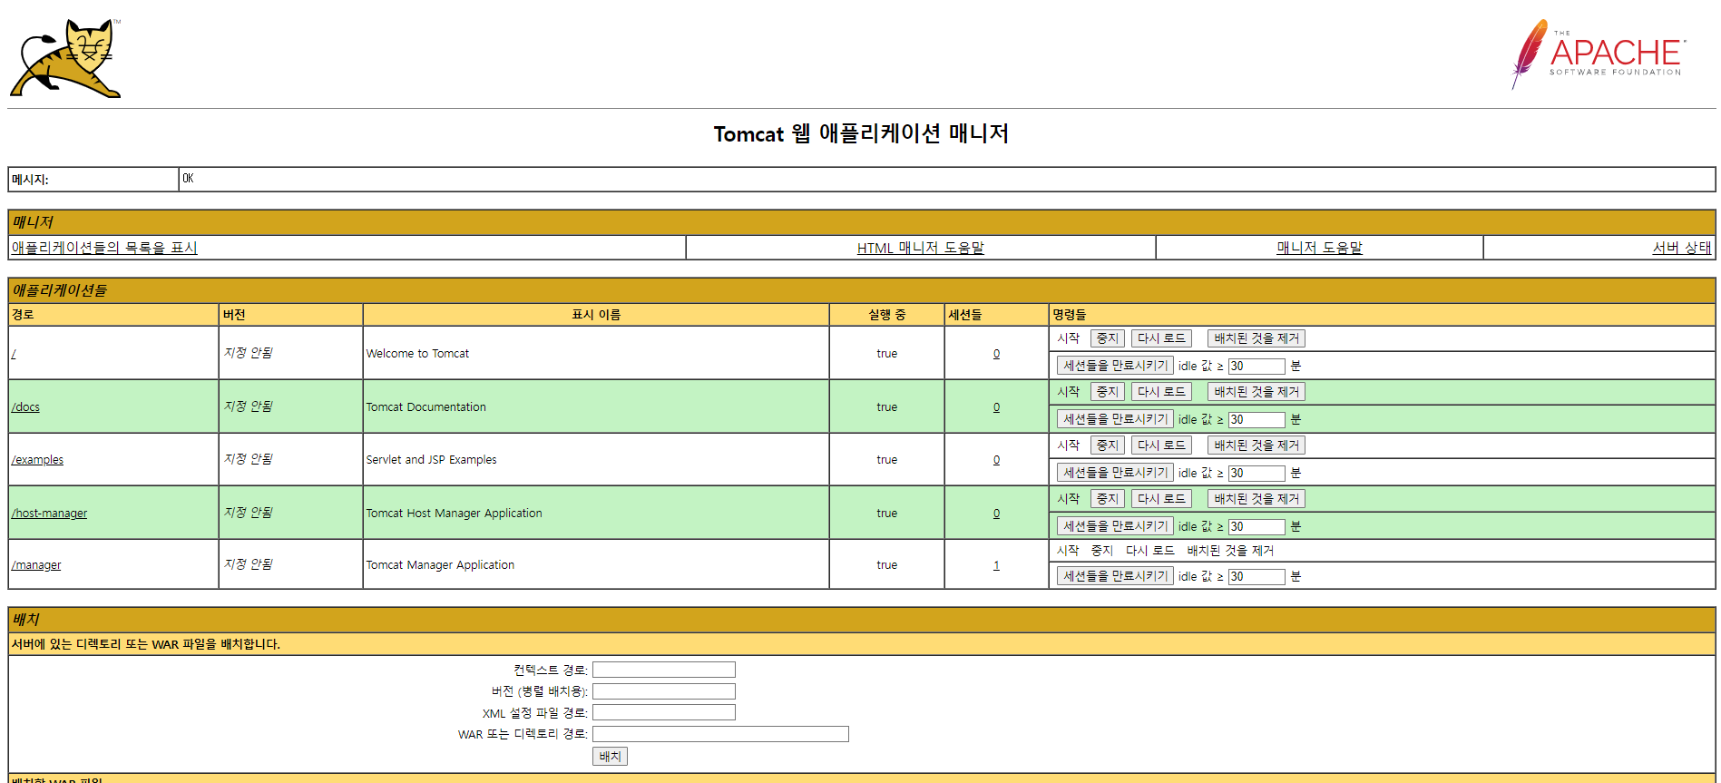Click the 실행 중 column header
This screenshot has height=783, width=1721.
886,315
